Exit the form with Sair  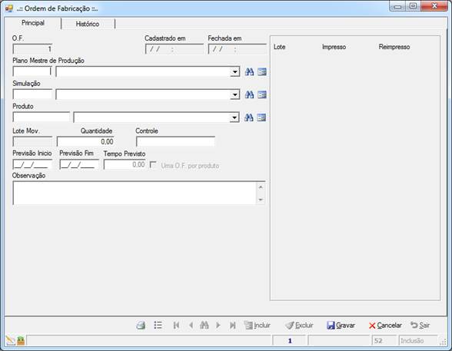pos(420,326)
